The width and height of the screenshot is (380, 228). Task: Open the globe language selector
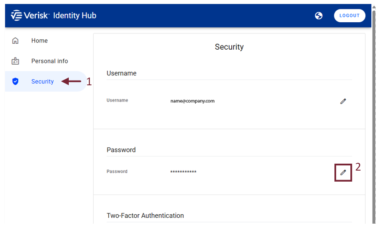(x=319, y=16)
